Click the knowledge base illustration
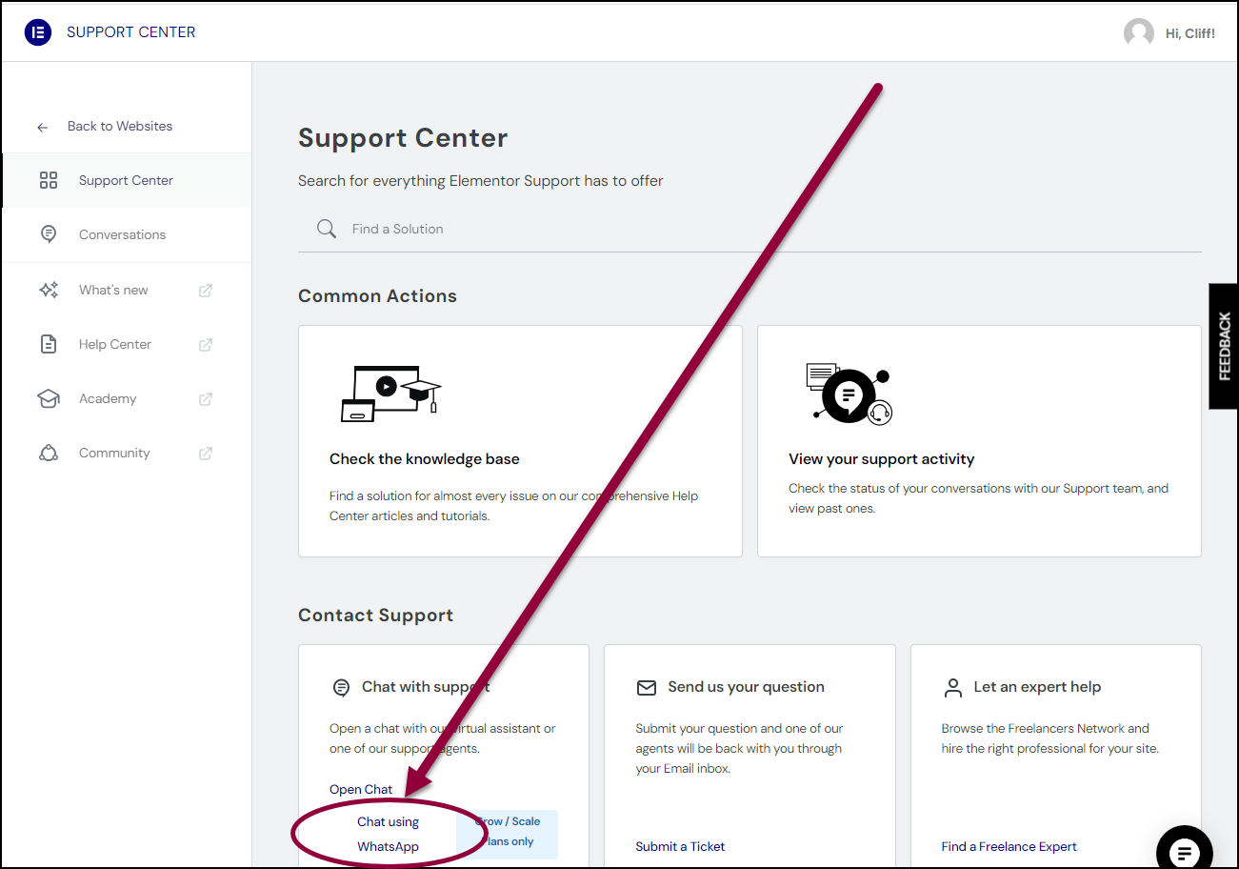Screen dimensions: 1239x869 pyautogui.click(x=391, y=394)
